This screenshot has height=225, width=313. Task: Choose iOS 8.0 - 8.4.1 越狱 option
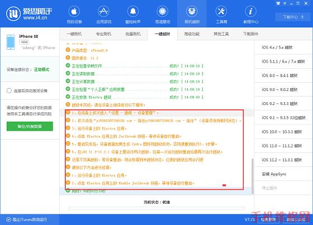click(x=284, y=75)
